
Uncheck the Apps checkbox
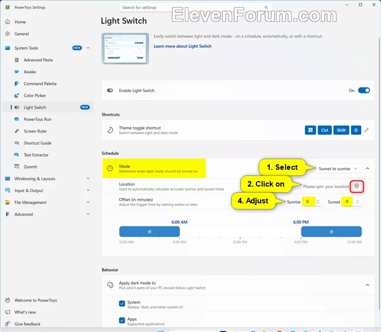[122, 320]
